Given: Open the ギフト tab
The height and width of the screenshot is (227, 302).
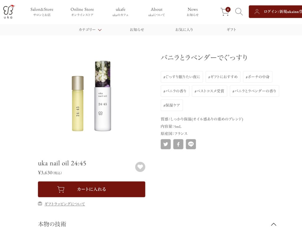Looking at the screenshot, I should [x=231, y=30].
